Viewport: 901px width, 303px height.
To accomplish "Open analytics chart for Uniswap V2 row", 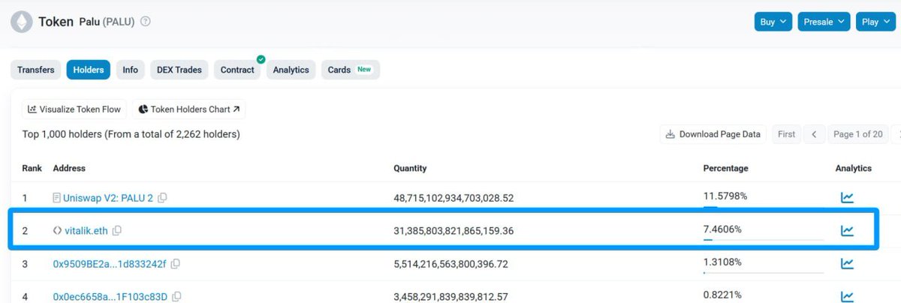I will tap(847, 198).
